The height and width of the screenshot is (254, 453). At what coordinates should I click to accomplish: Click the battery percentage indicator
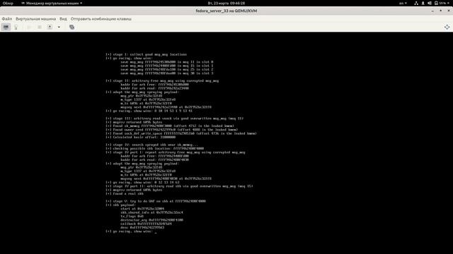pyautogui.click(x=442, y=3)
